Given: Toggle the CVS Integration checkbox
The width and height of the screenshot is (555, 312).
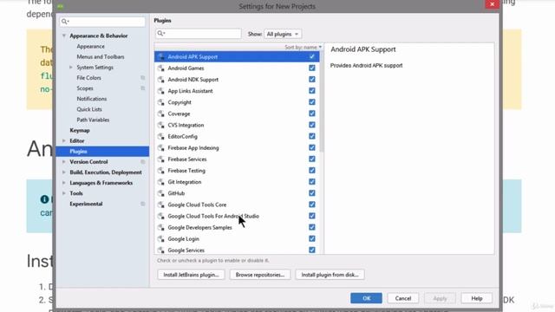Looking at the screenshot, I should coord(312,125).
